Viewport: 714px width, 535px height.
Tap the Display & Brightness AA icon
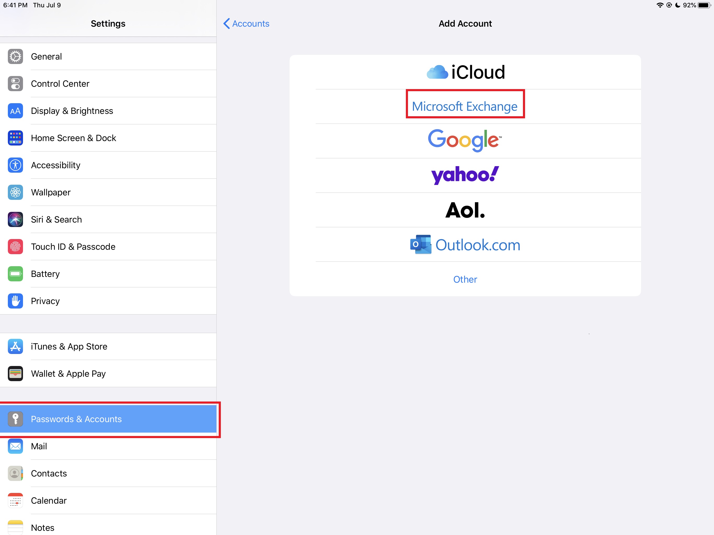click(x=15, y=111)
